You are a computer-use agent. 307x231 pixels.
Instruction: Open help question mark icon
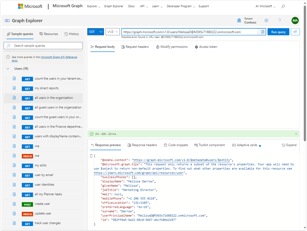click(280, 20)
